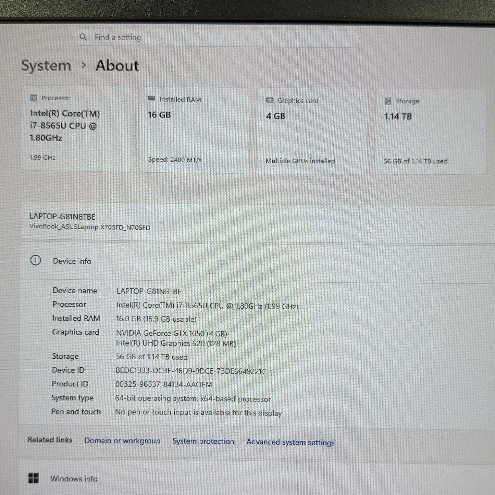Select the LAPTOP-G81NBTBE device name heading
The height and width of the screenshot is (495, 495).
[x=62, y=216]
